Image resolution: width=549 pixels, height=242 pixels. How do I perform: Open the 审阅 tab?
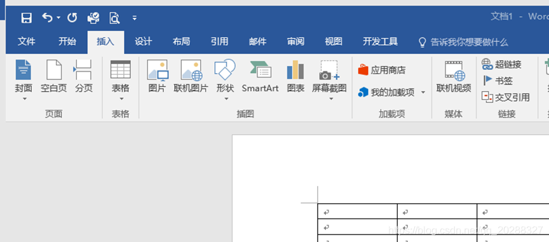[295, 42]
